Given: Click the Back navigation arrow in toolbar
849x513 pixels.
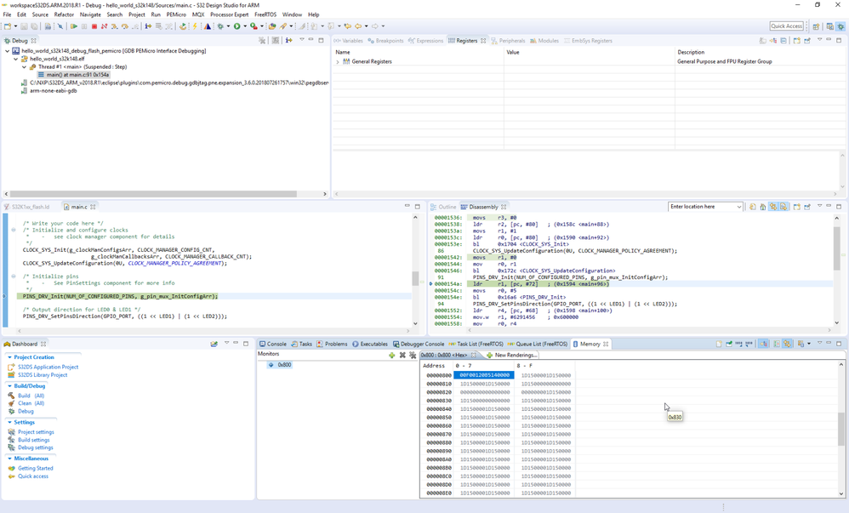Looking at the screenshot, I should 358,26.
